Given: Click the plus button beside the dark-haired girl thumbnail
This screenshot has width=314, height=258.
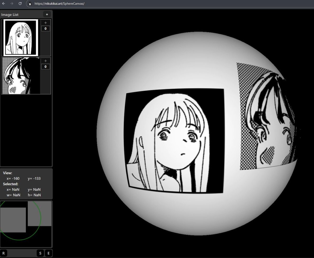Looking at the screenshot, I should click(x=46, y=61).
